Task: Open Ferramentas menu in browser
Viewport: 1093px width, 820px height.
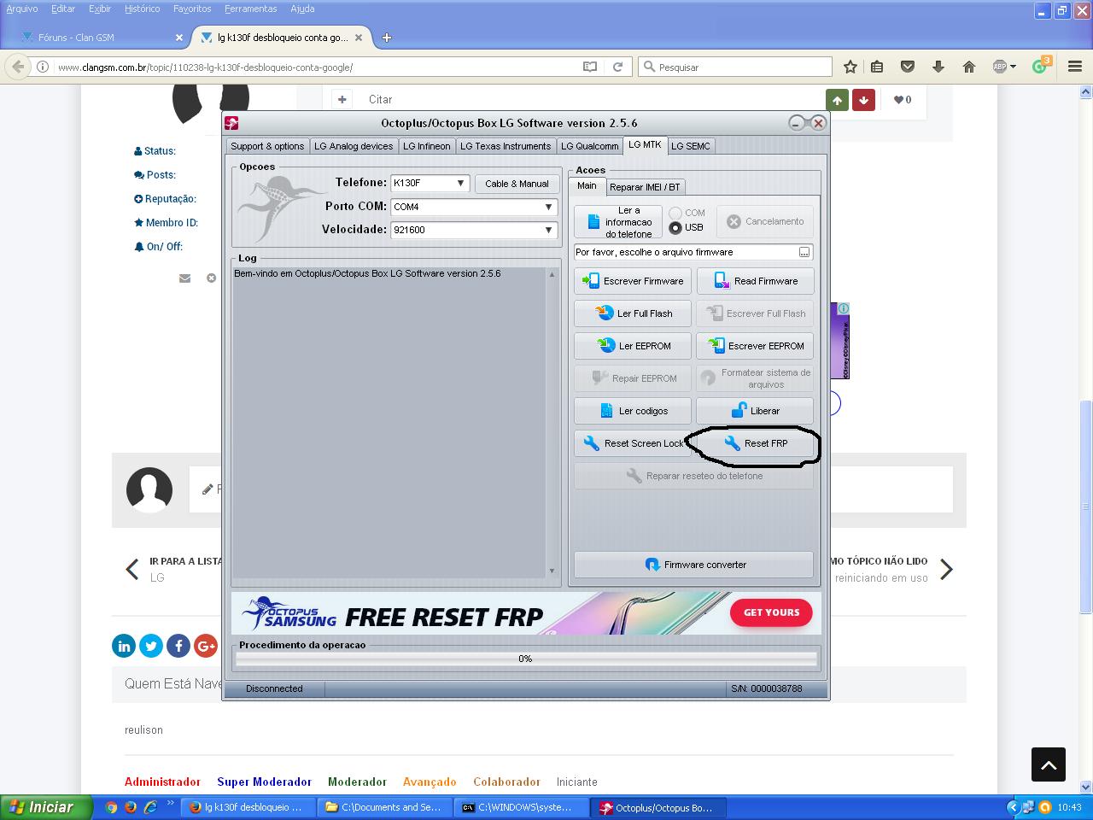Action: [251, 9]
